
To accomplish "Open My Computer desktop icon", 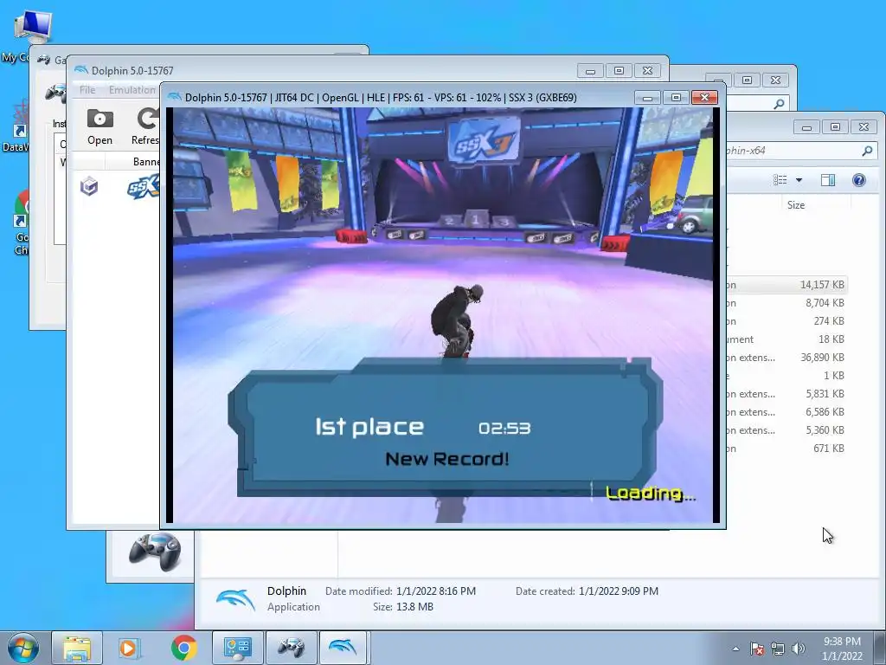I will pos(33,25).
